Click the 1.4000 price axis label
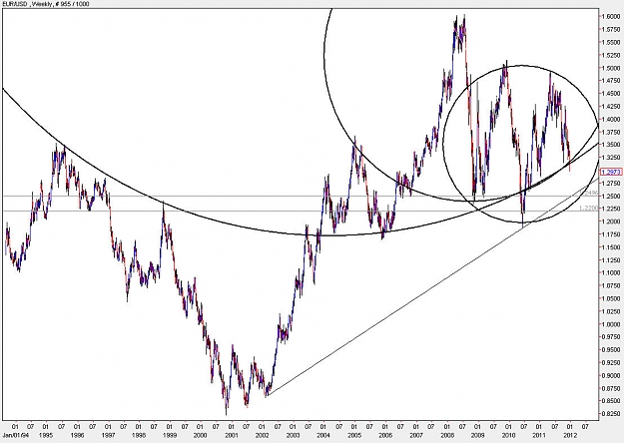This screenshot has width=624, height=443. pos(611,120)
